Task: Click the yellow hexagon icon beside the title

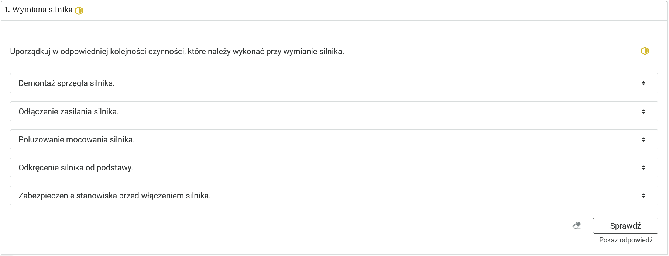Action: tap(79, 11)
